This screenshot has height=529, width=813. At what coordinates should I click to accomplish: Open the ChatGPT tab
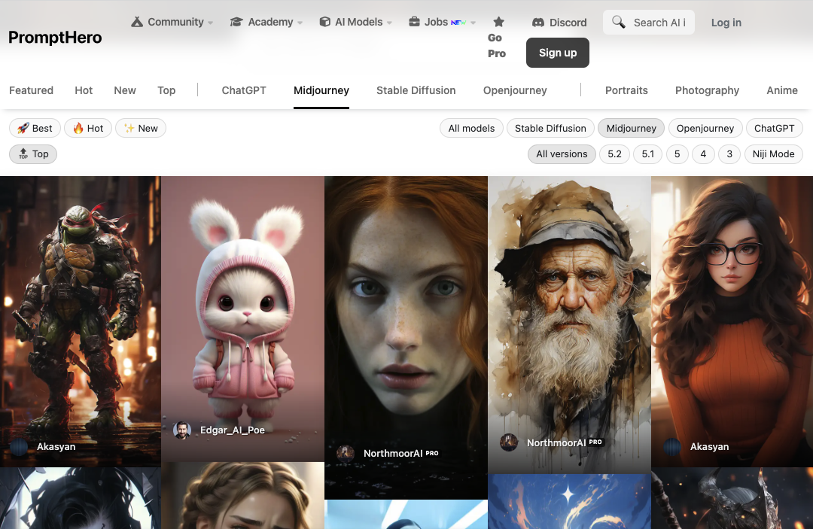[x=244, y=90]
